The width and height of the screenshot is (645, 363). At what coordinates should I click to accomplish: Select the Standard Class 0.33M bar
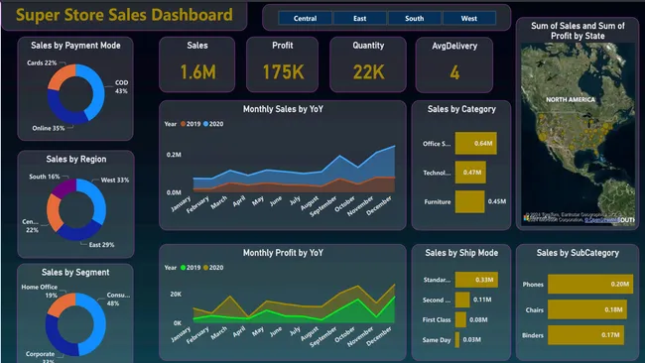point(476,280)
